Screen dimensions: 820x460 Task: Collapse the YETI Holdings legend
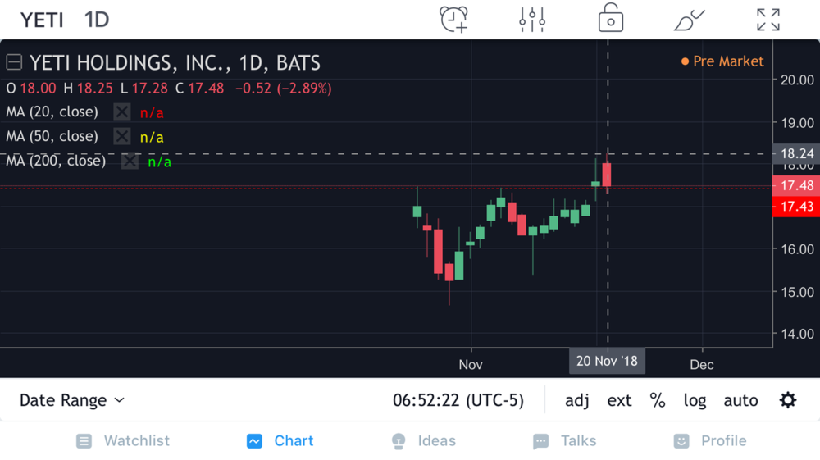(14, 62)
